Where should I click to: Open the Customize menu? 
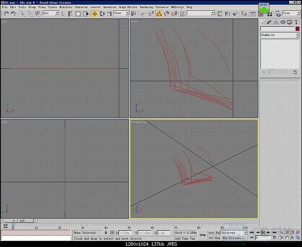click(x=162, y=7)
